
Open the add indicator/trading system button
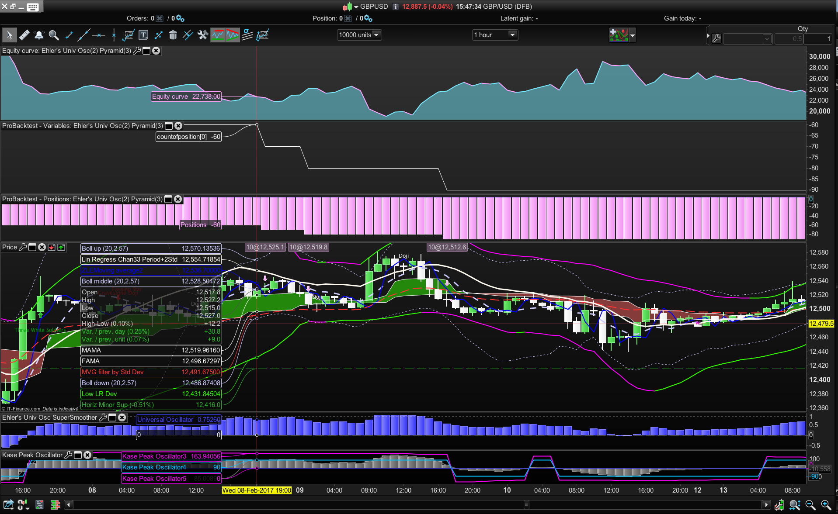[619, 35]
